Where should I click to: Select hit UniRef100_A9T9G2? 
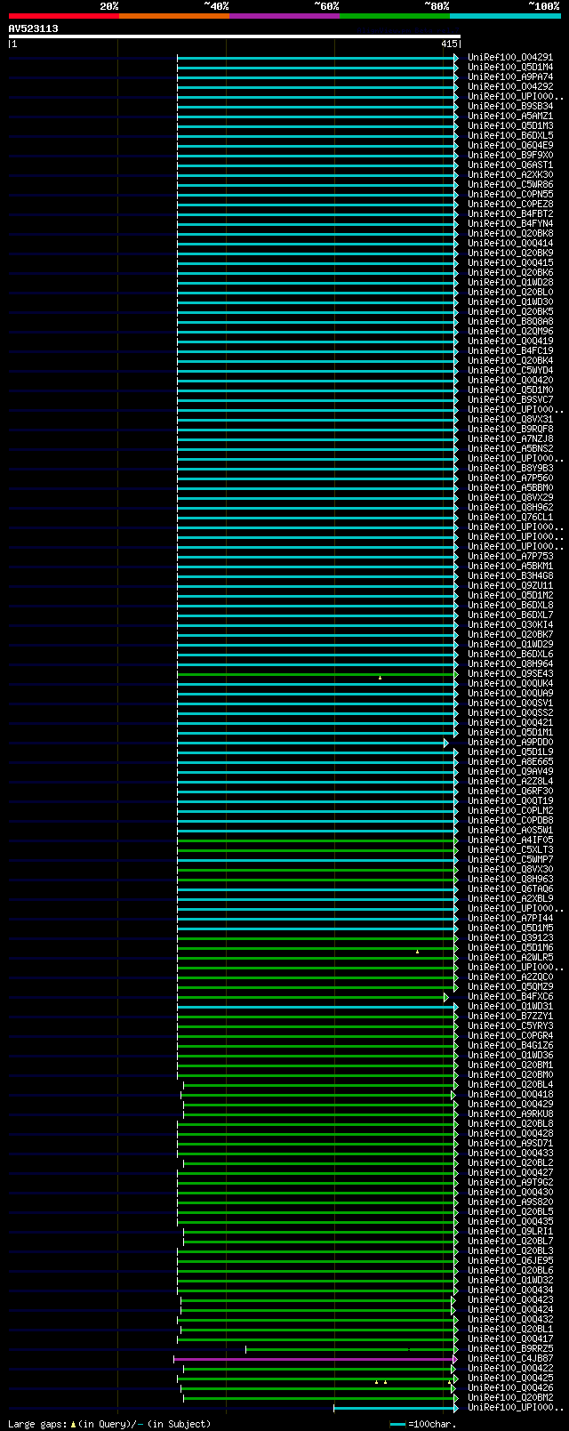(x=510, y=1182)
